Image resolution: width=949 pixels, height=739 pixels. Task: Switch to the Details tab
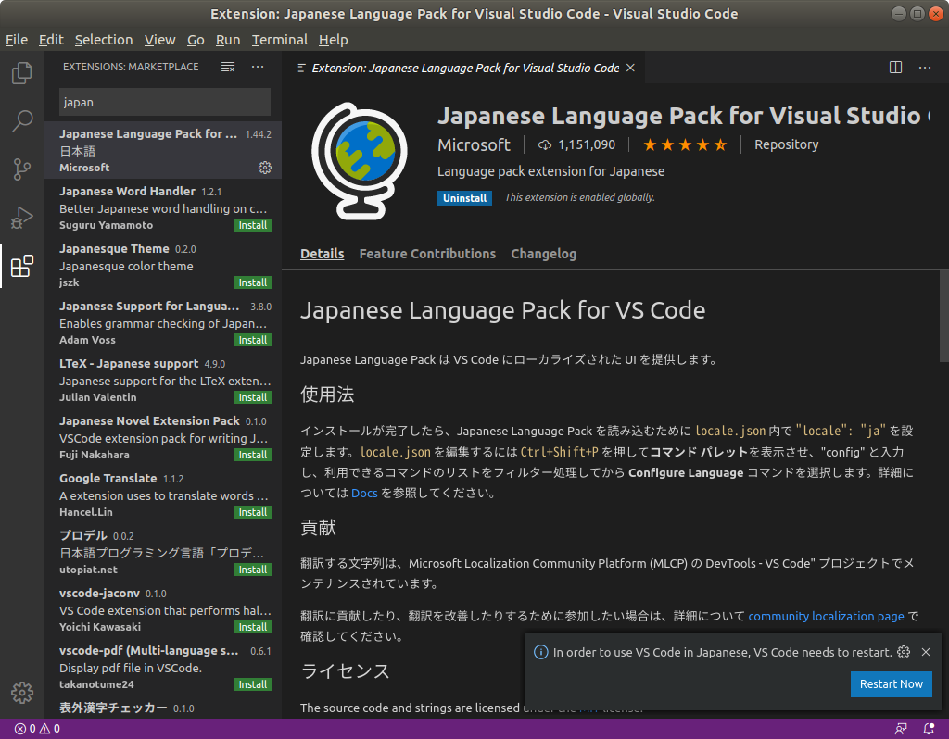(322, 254)
